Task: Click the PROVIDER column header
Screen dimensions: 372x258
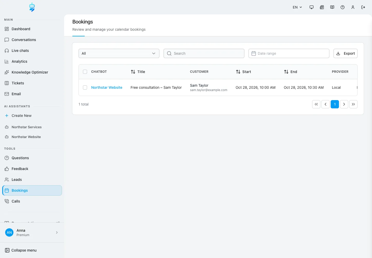Action: 340,72
